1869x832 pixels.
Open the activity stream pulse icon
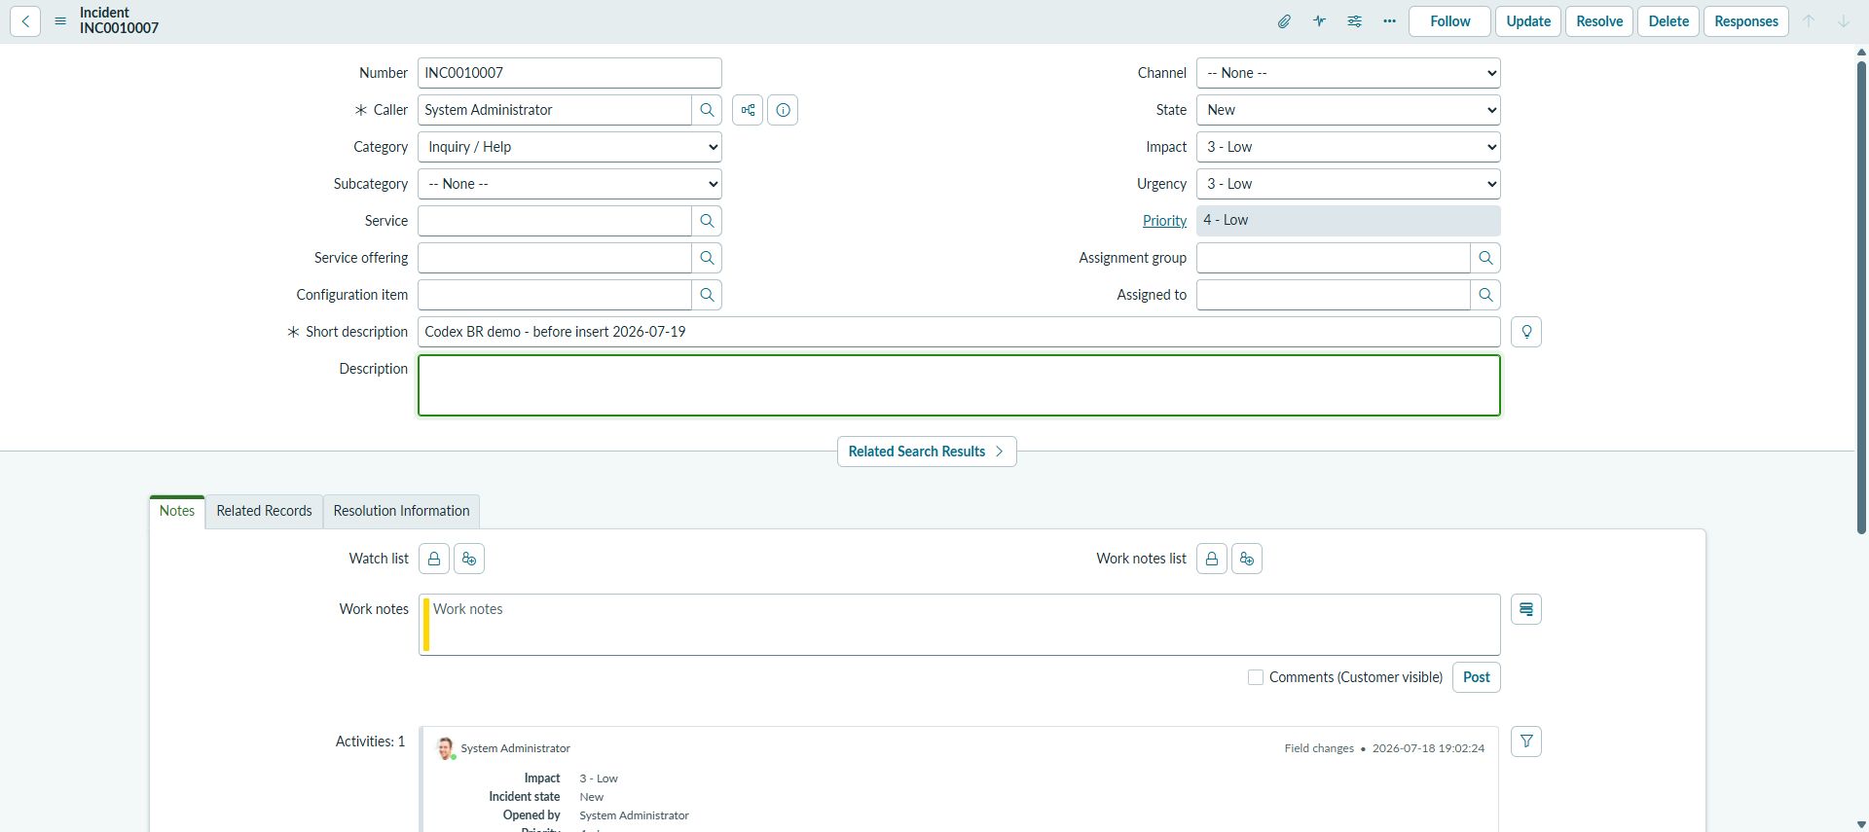(x=1319, y=21)
